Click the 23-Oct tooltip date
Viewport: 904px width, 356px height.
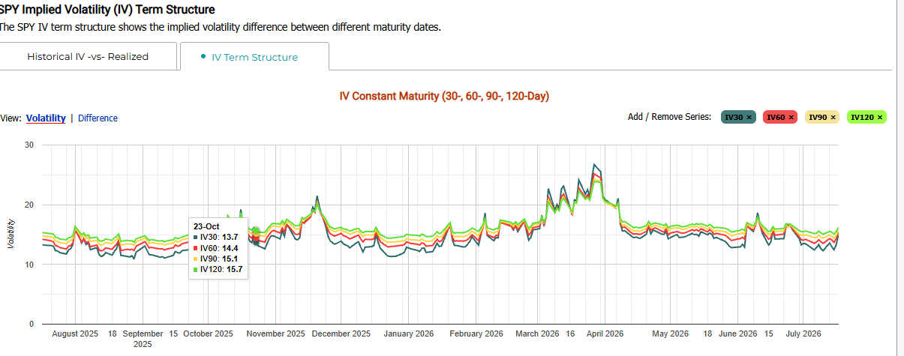206,226
